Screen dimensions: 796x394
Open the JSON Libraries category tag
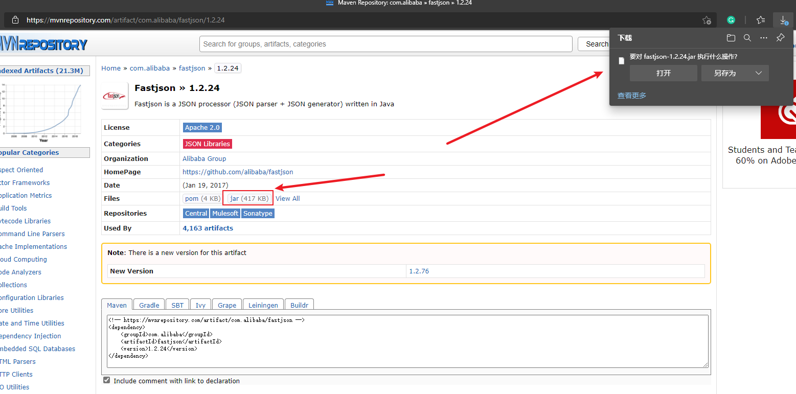[208, 144]
